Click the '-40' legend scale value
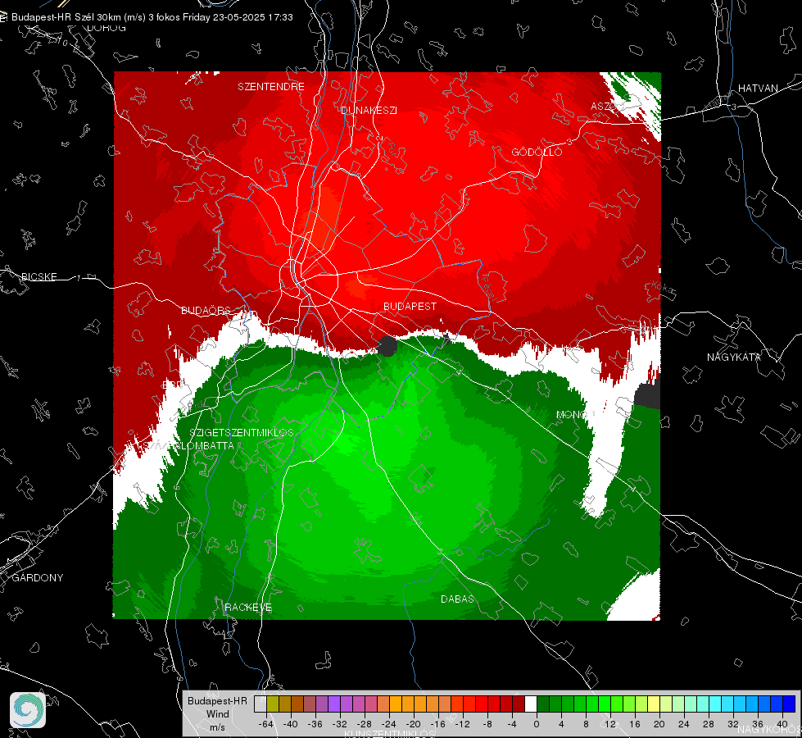 tap(291, 724)
